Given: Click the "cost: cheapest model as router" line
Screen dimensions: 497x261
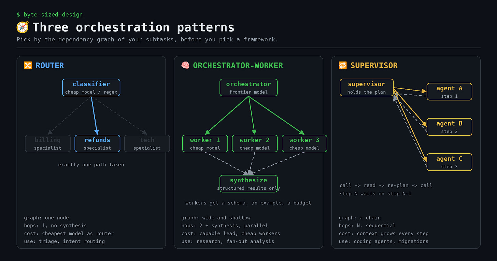Looking at the screenshot, I should point(69,234).
